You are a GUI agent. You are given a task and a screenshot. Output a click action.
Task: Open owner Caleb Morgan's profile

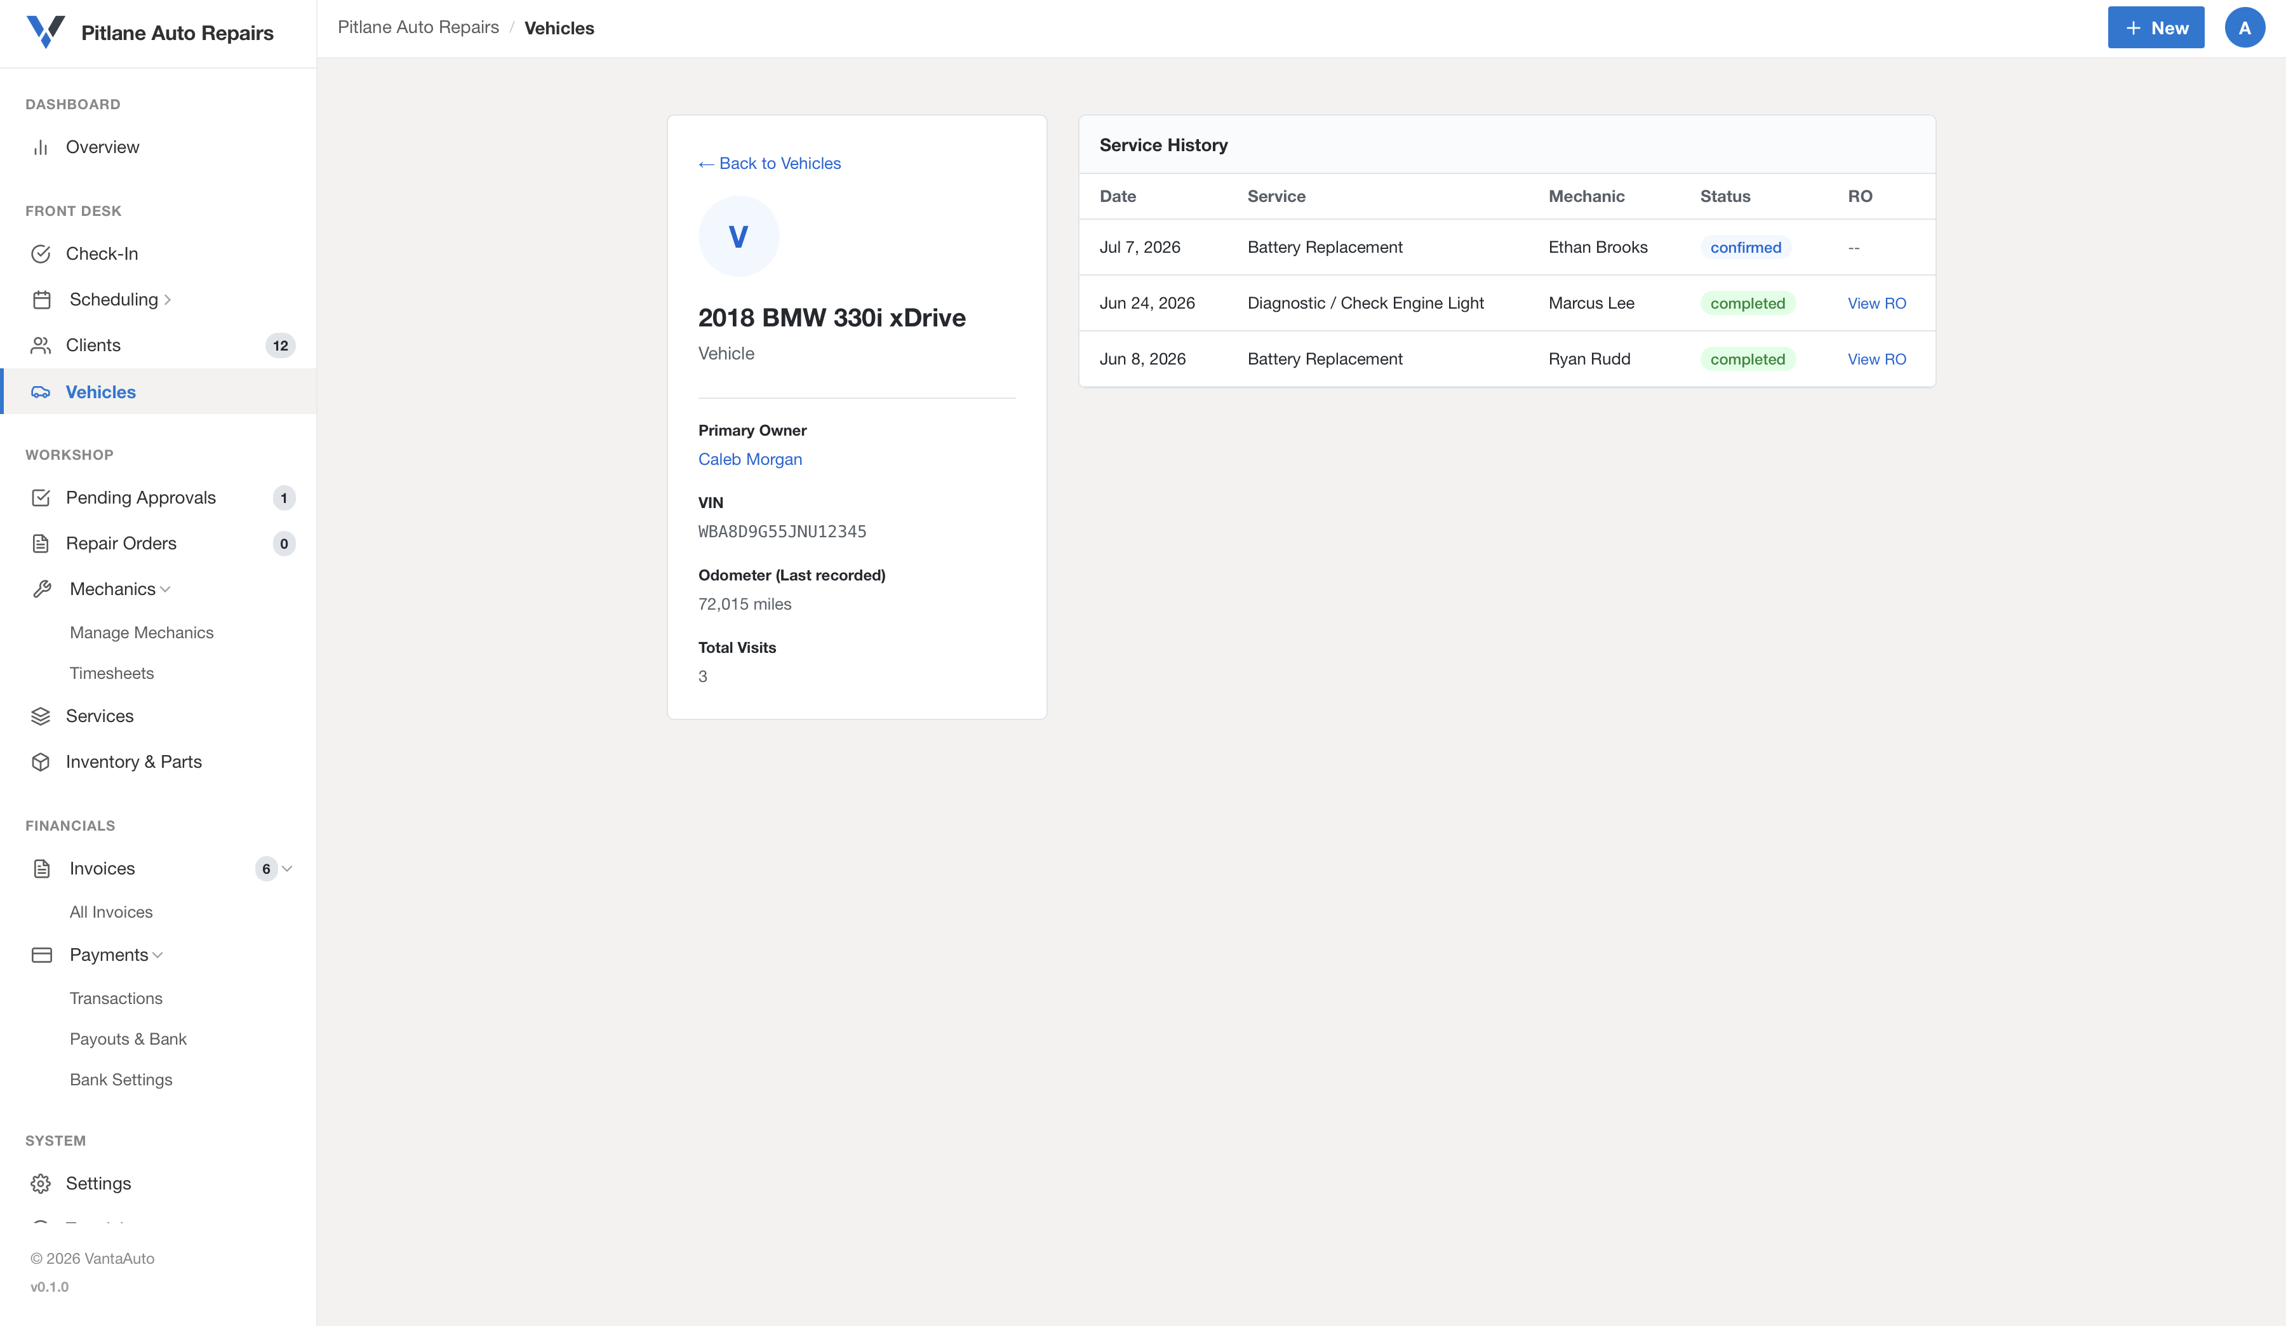tap(749, 459)
